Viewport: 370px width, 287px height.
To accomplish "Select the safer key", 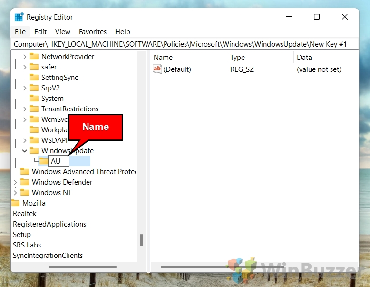I will point(49,67).
